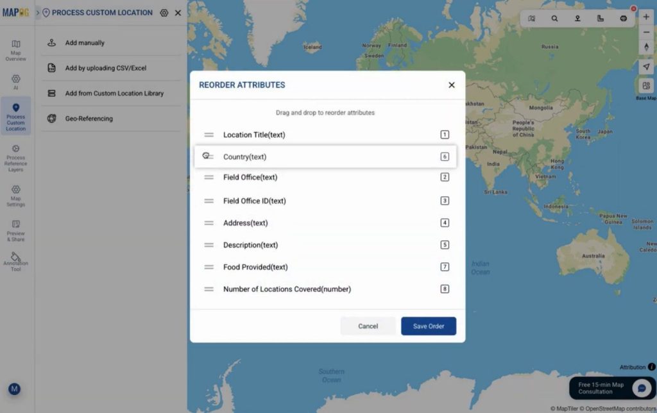Click the Save Order button
The width and height of the screenshot is (657, 413).
[x=428, y=326]
